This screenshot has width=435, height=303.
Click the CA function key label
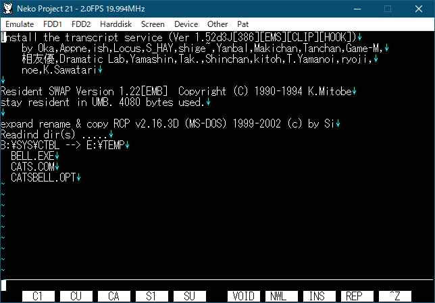coord(114,296)
